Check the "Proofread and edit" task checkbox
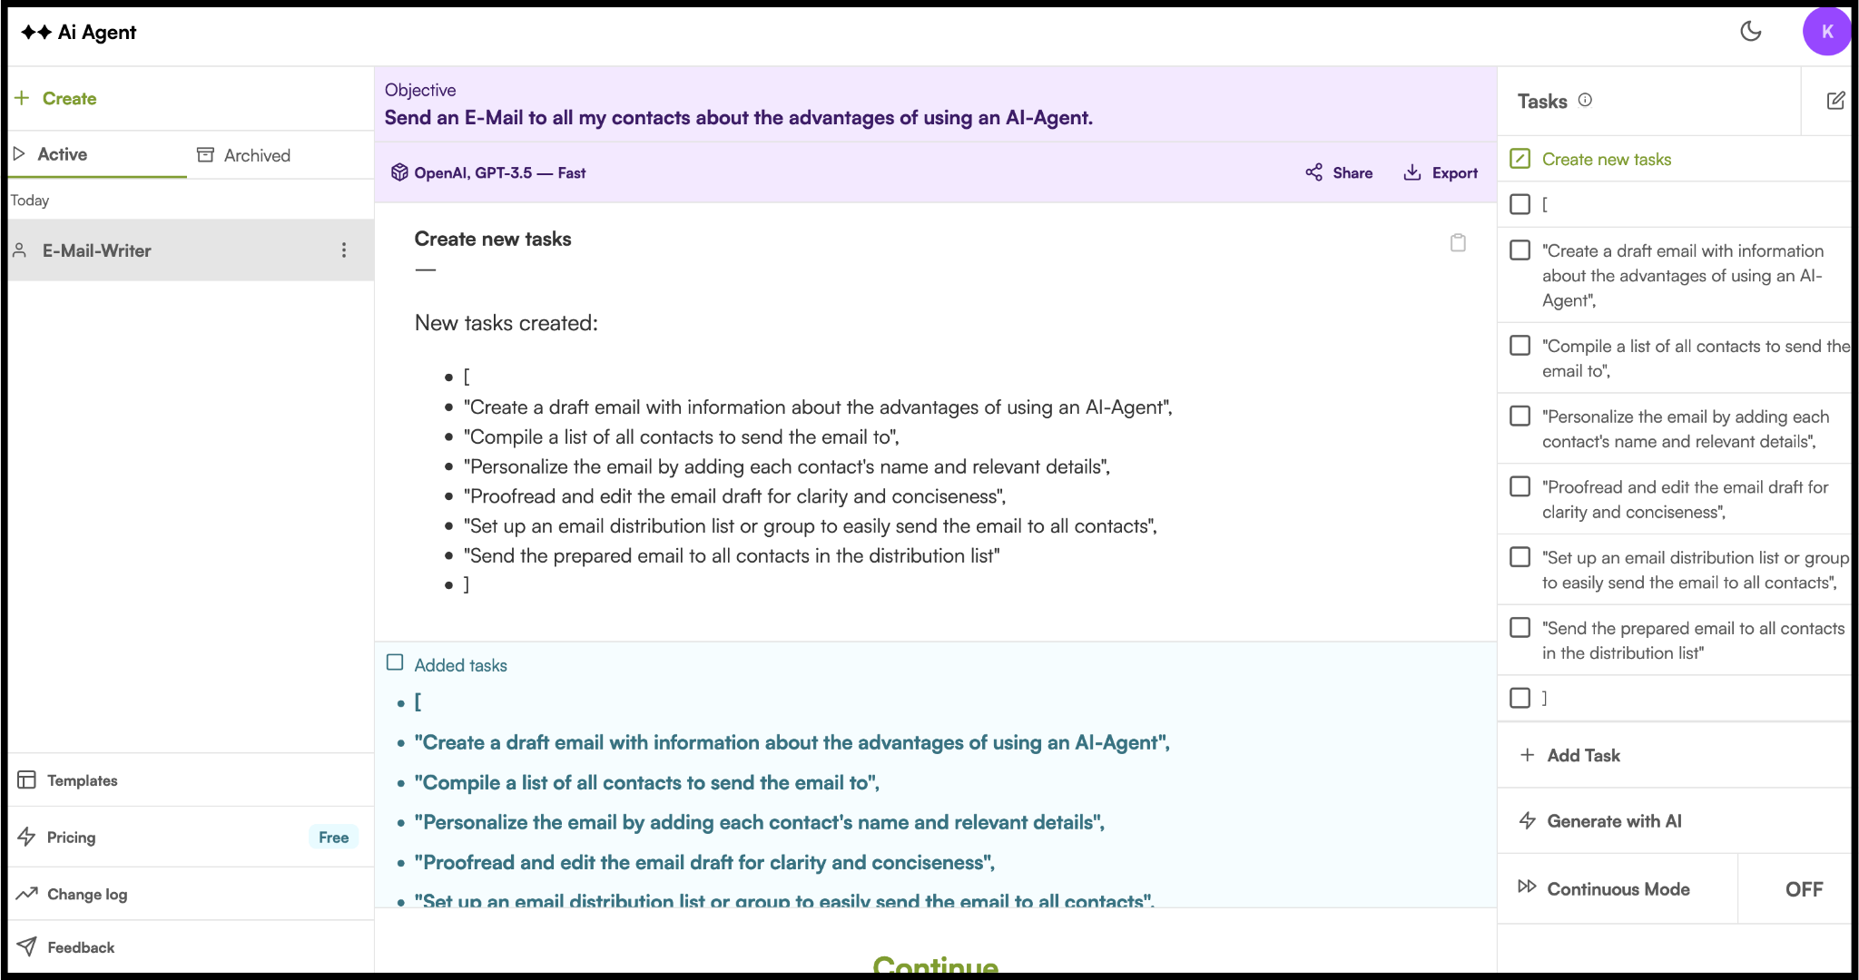The width and height of the screenshot is (1859, 980). click(x=1520, y=487)
